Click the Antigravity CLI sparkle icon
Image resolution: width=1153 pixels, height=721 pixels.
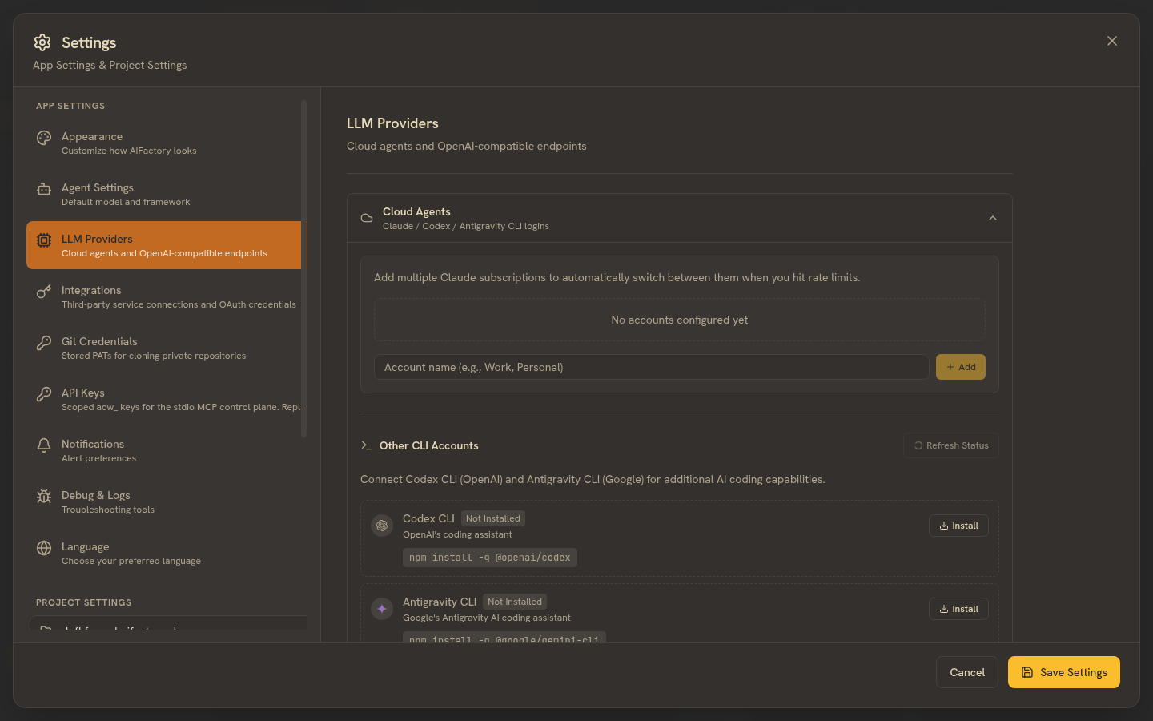382,609
